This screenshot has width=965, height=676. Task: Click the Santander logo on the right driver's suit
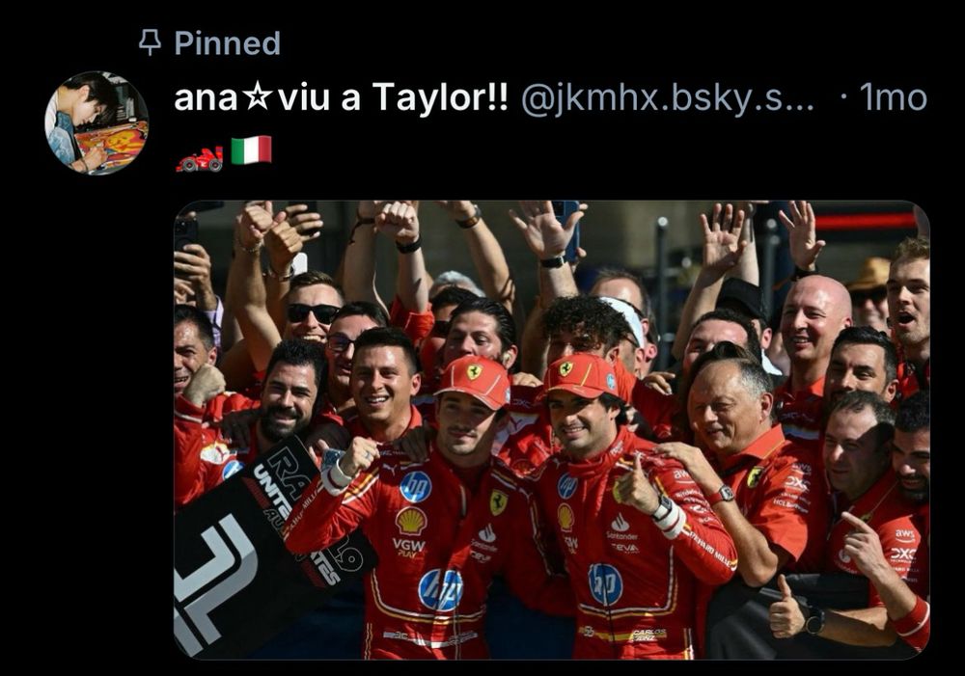point(620,527)
